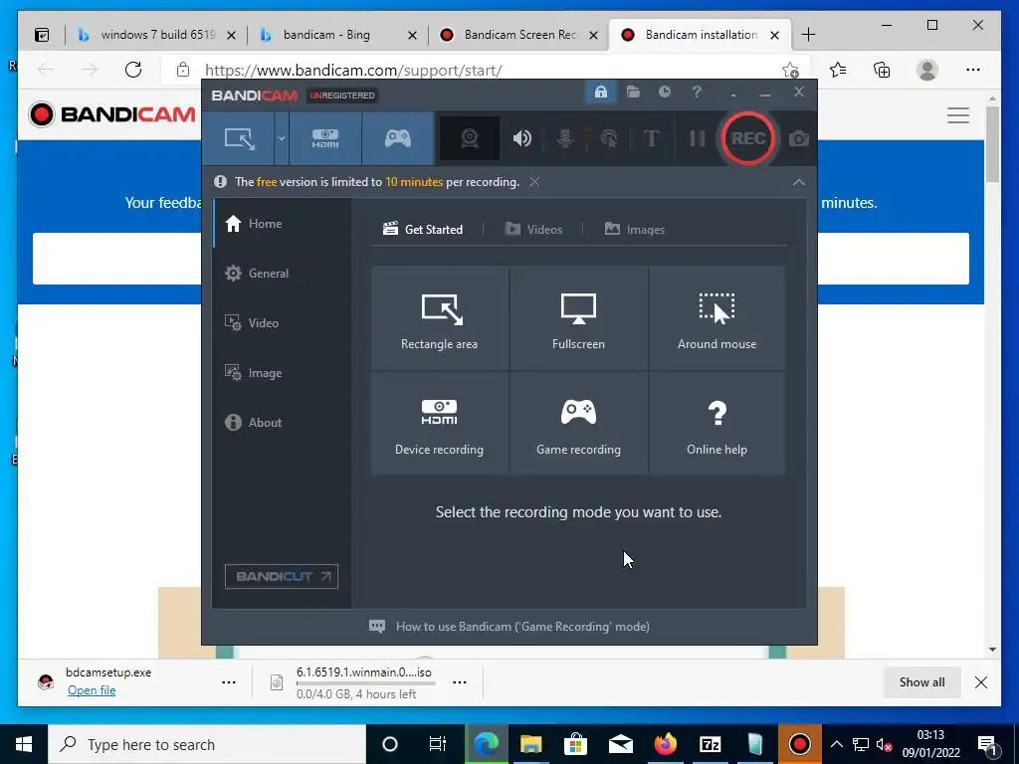This screenshot has width=1019, height=764.
Task: Open Video settings in sidebar
Action: pyautogui.click(x=280, y=323)
